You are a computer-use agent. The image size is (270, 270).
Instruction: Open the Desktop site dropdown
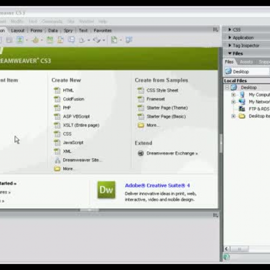pos(247,71)
